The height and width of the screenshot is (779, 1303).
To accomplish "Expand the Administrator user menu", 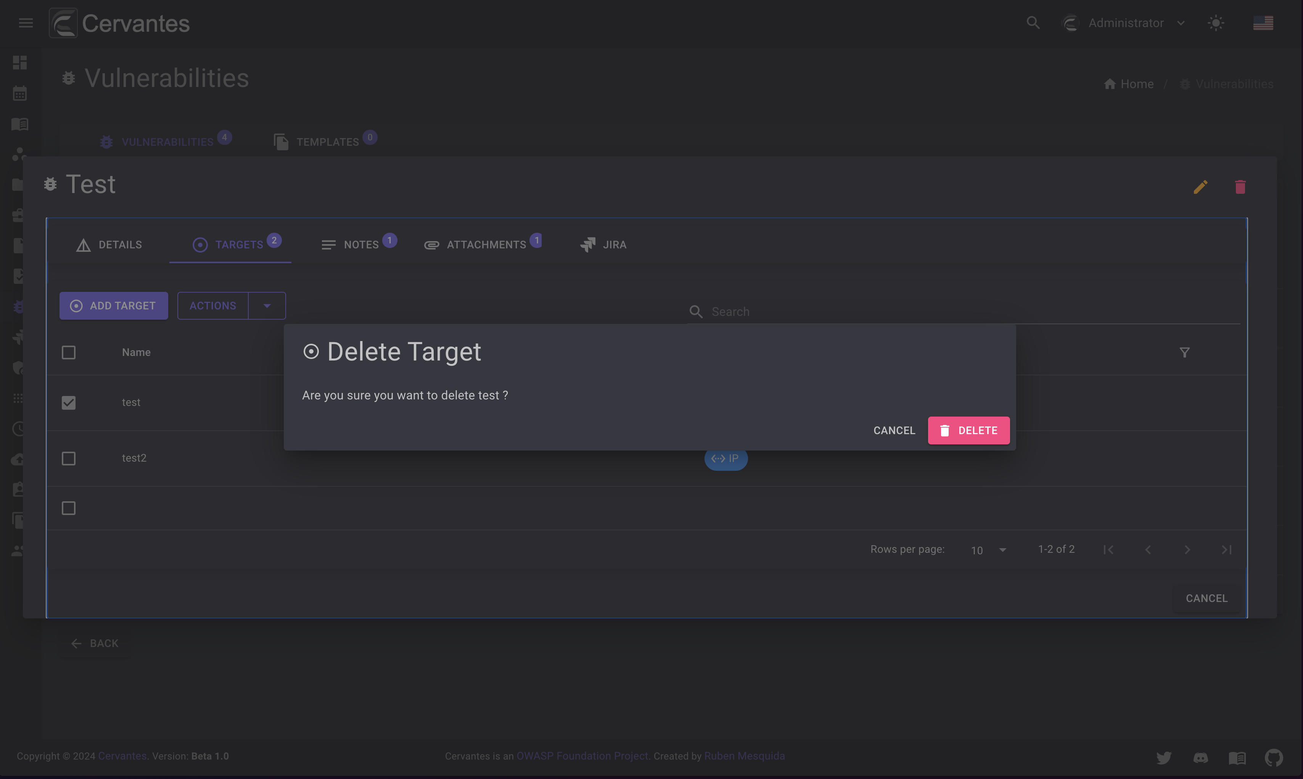I will tap(1181, 23).
